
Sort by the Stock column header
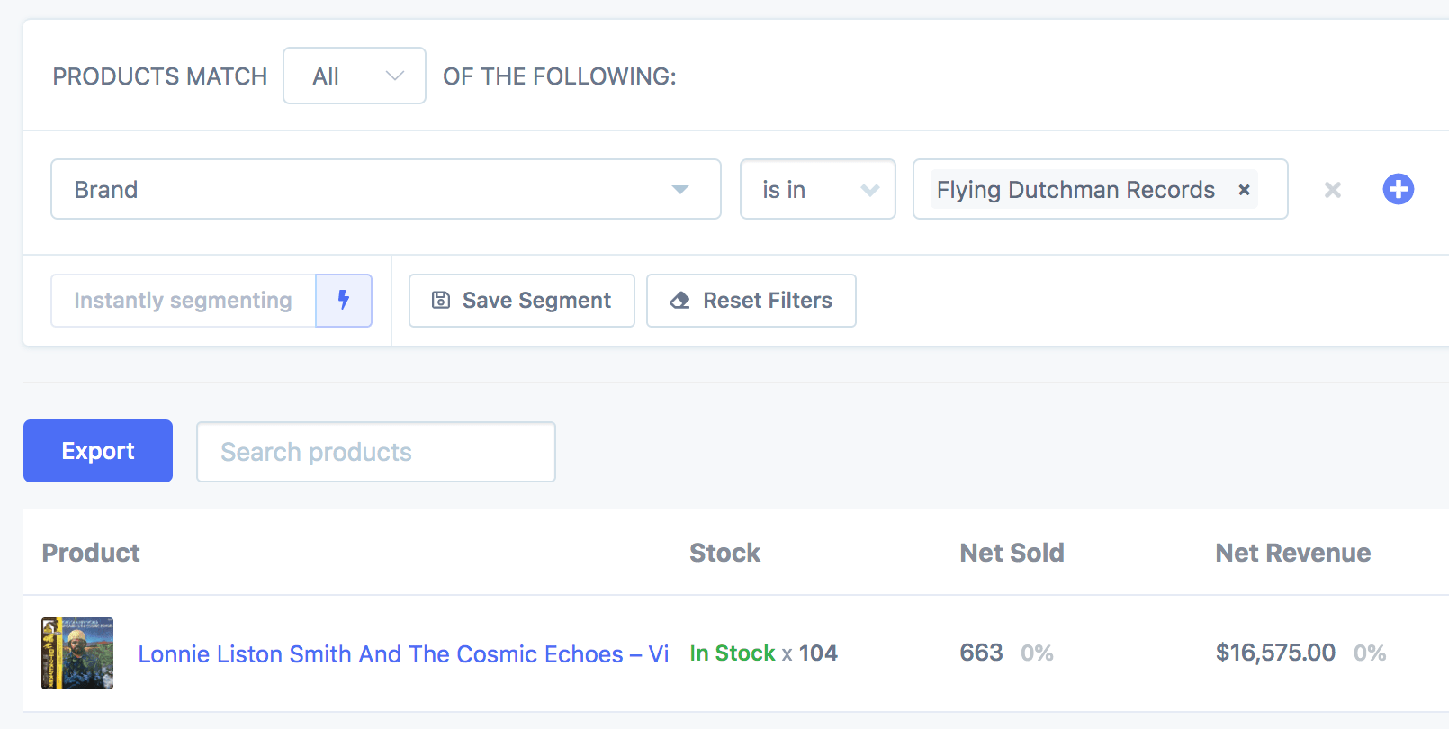coord(724,553)
